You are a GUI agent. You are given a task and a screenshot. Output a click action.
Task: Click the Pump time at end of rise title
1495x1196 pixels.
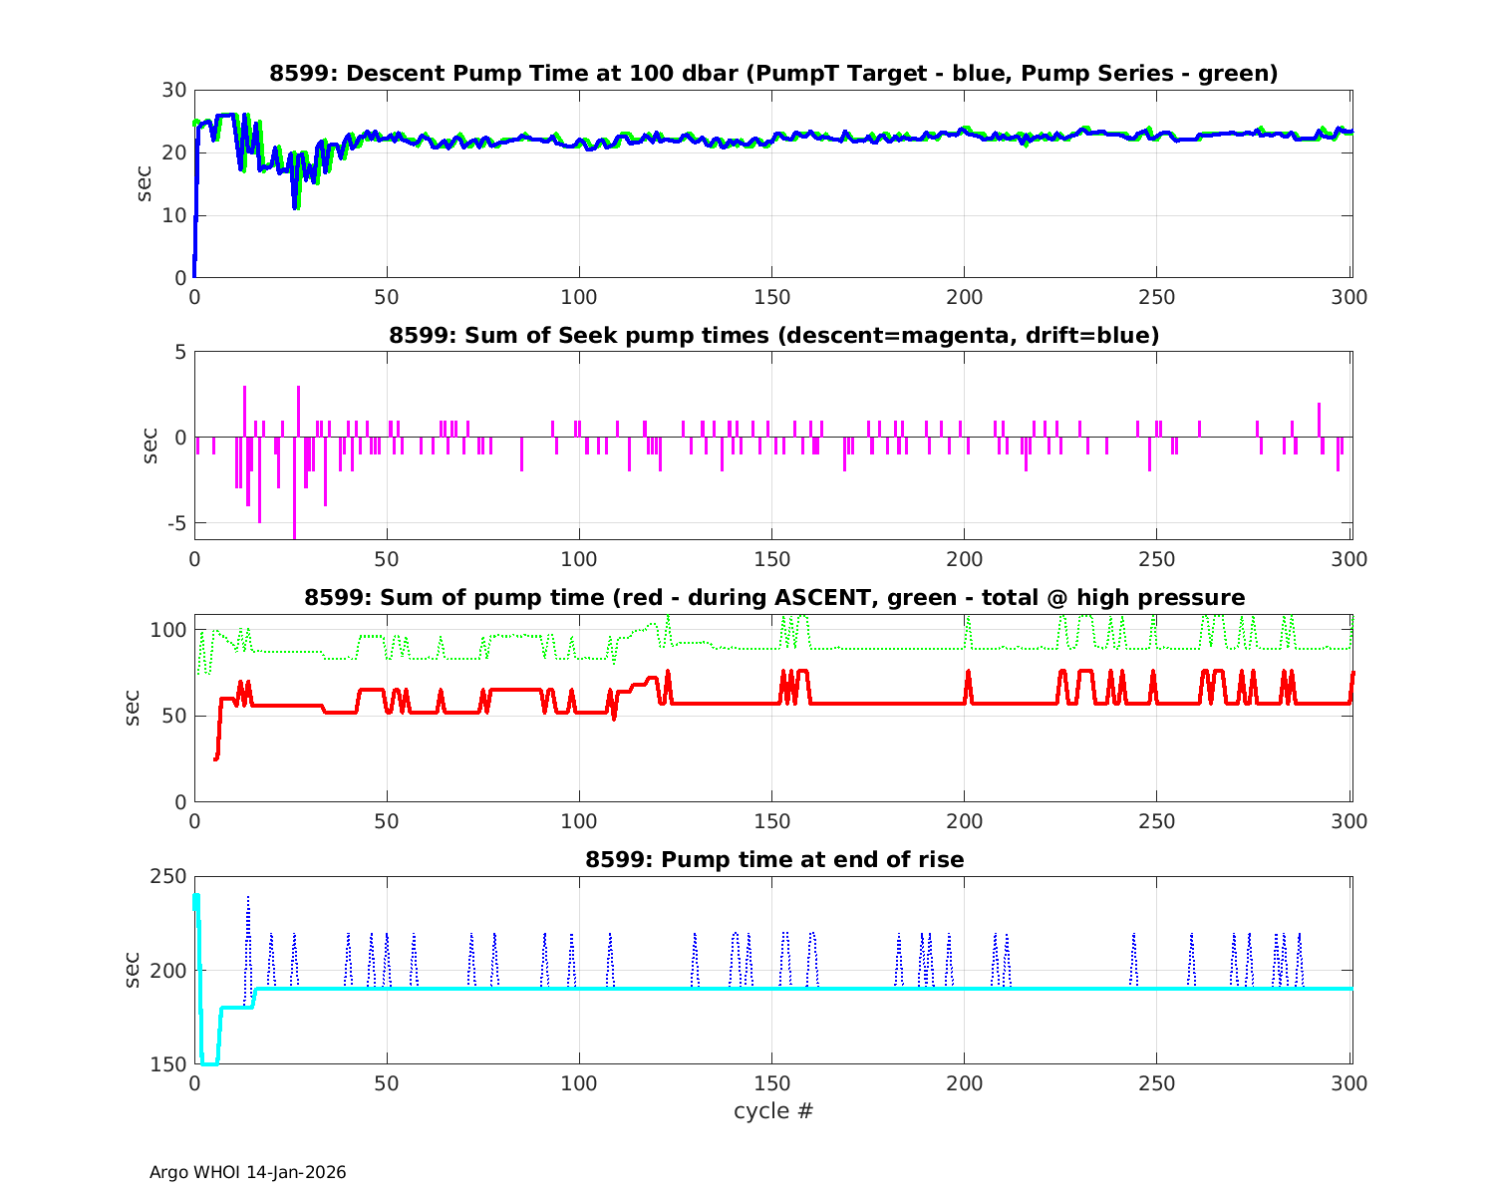(x=773, y=859)
